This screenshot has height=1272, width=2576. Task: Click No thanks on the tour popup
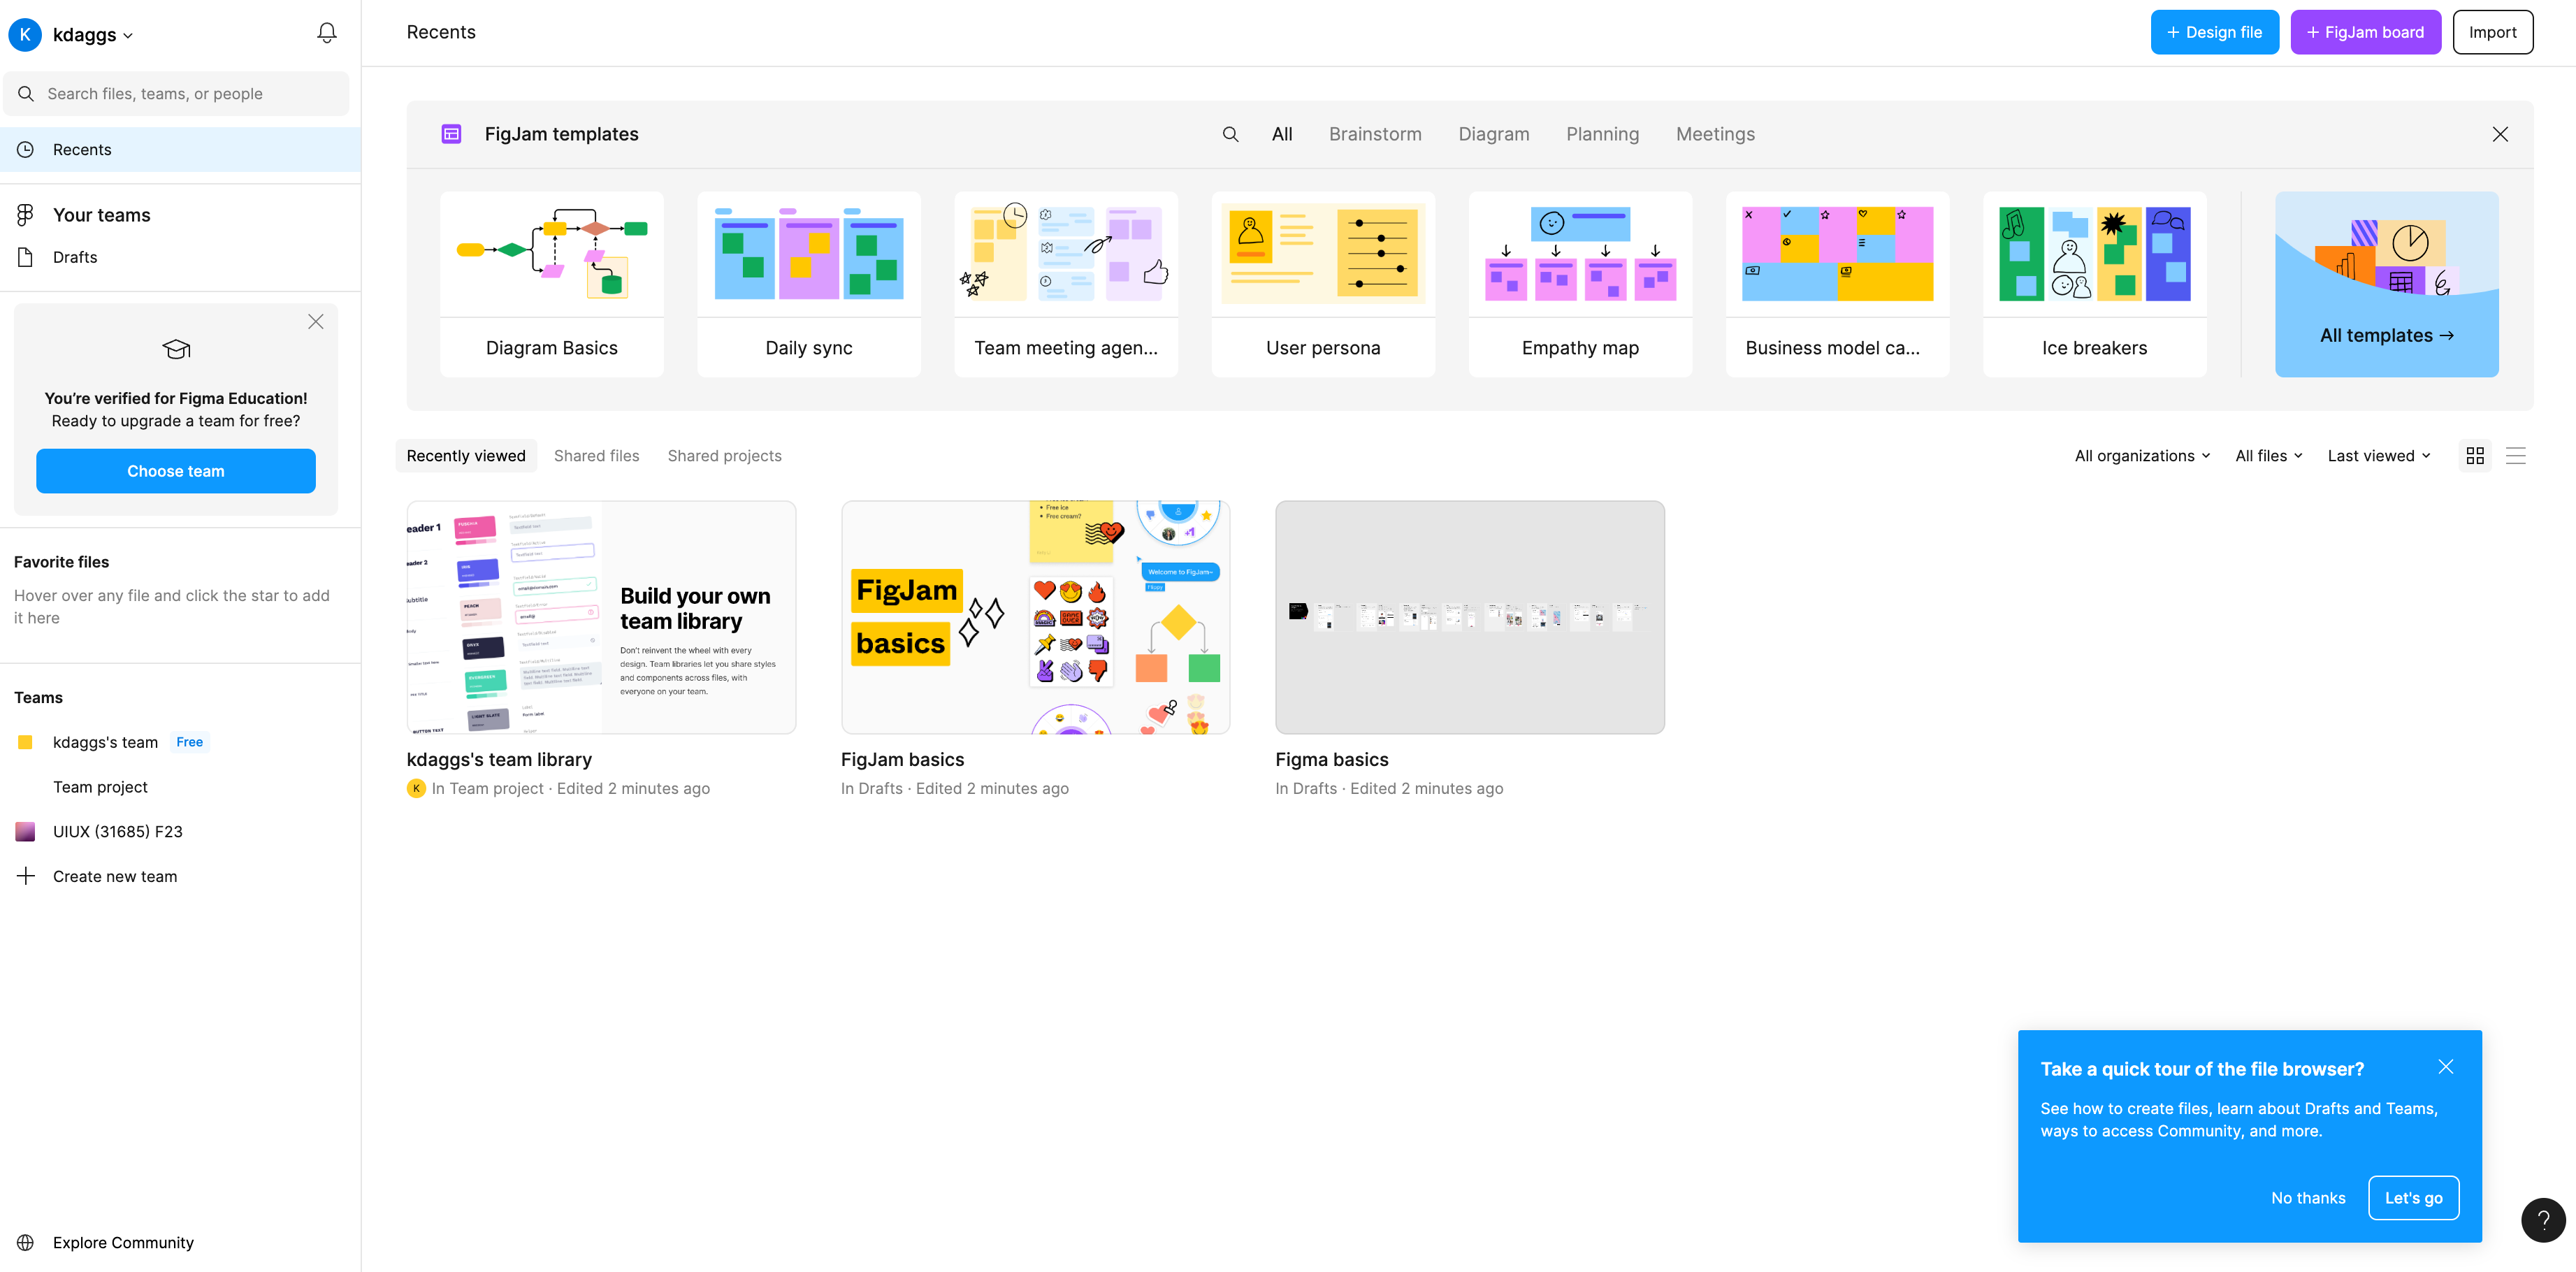(2308, 1198)
